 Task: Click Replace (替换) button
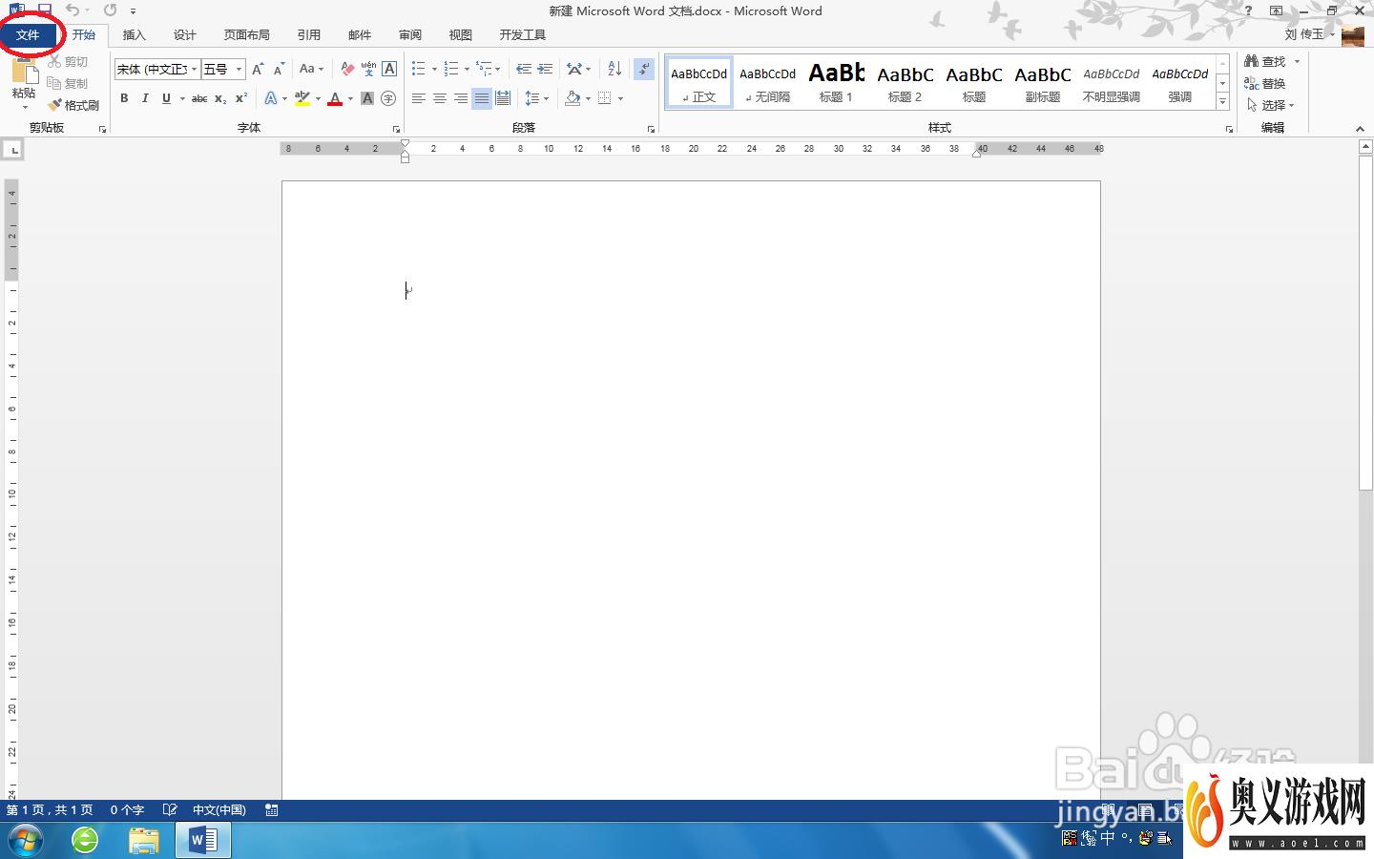pos(1265,83)
